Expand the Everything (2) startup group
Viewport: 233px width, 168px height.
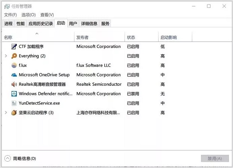click(x=6, y=56)
